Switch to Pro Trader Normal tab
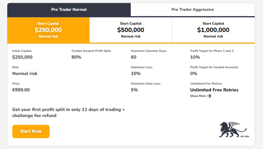The image size is (263, 149). pyautogui.click(x=69, y=9)
